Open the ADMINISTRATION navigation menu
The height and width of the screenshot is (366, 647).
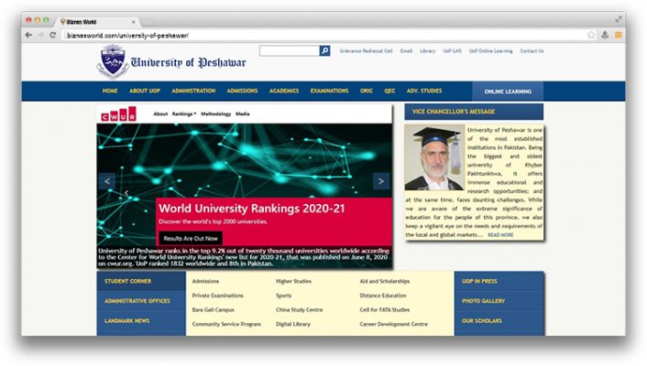(192, 91)
